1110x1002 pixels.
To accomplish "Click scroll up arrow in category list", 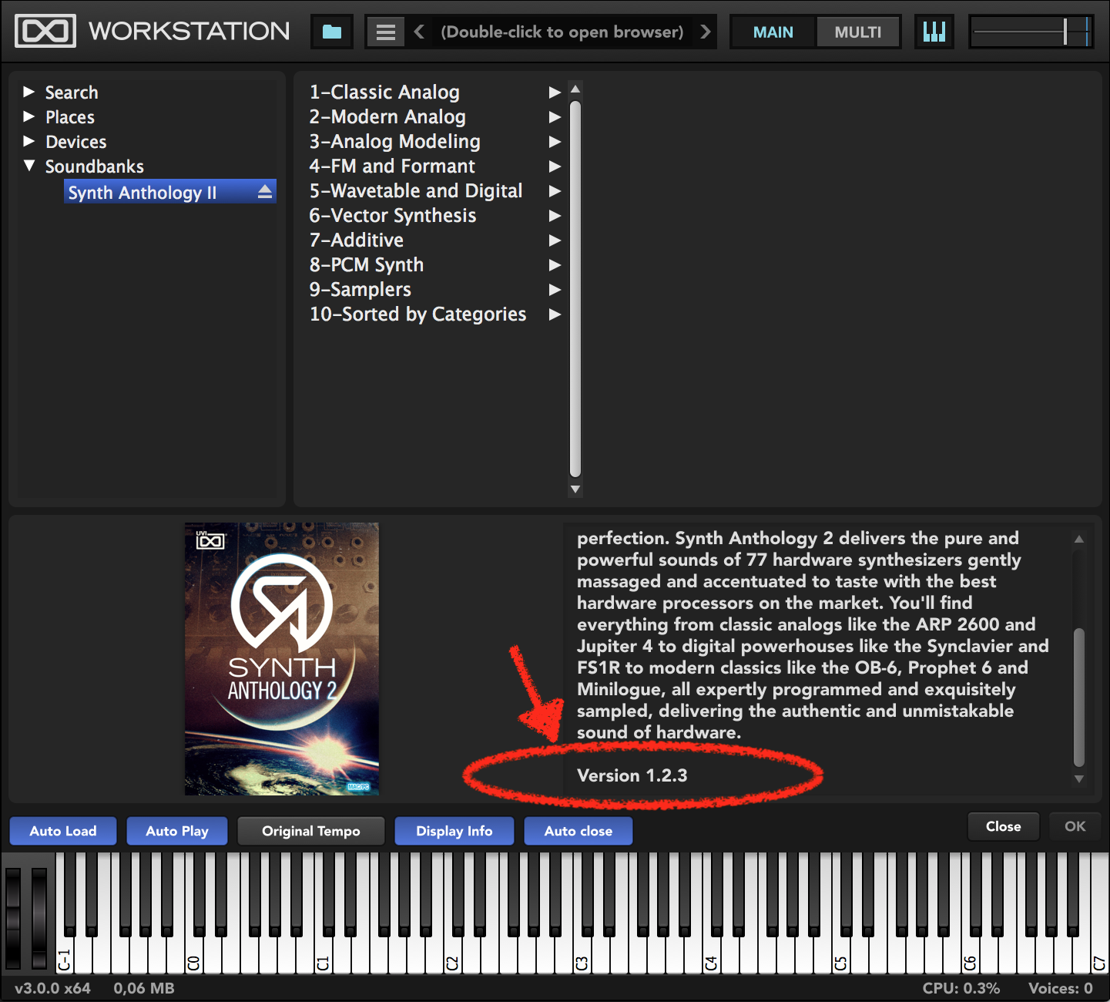I will (x=575, y=89).
